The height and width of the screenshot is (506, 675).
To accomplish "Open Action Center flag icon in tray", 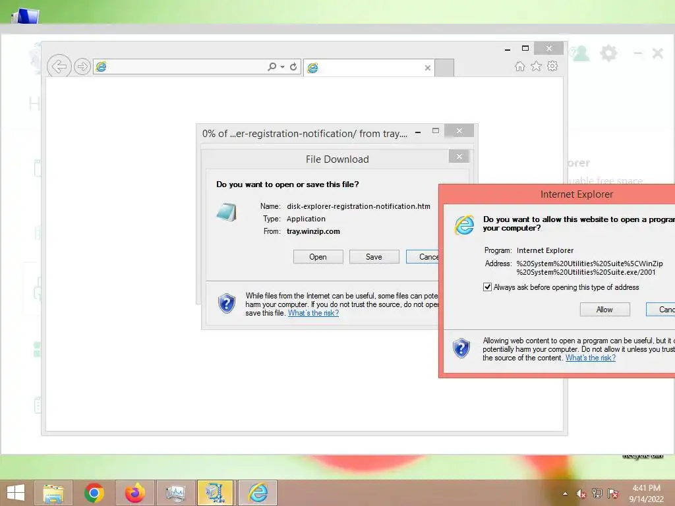I will [x=612, y=493].
